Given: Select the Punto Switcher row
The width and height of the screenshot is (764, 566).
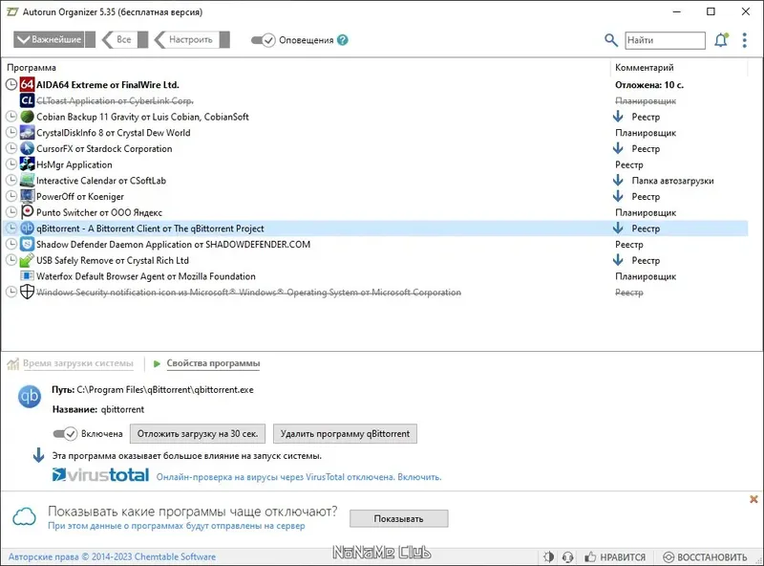Looking at the screenshot, I should [375, 212].
